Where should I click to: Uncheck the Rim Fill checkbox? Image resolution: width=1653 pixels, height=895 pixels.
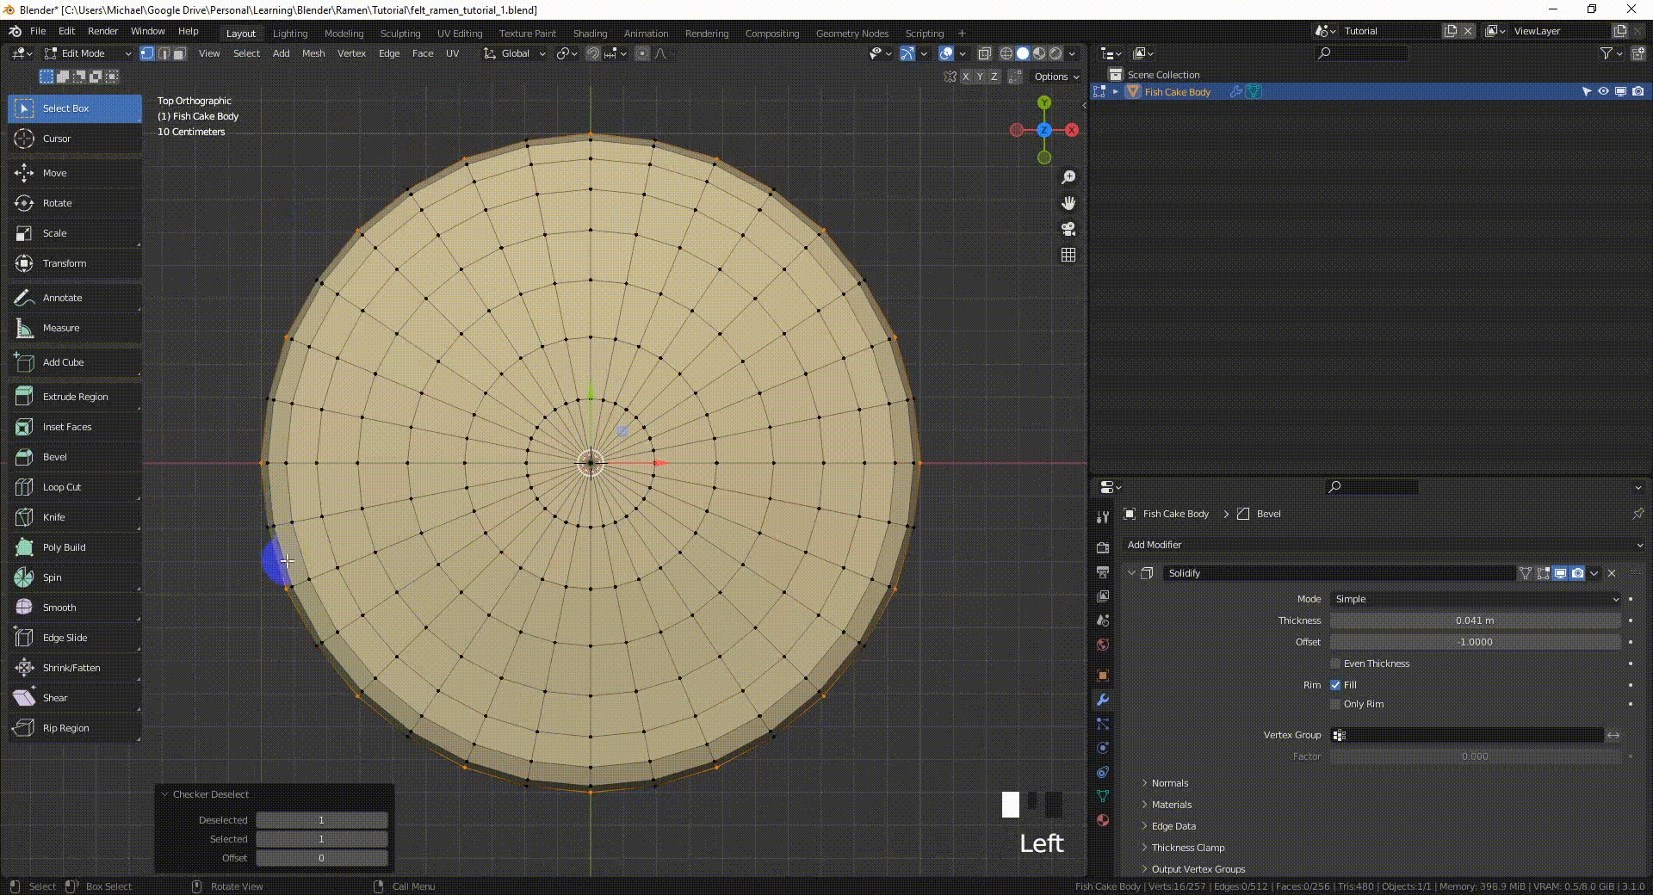coord(1335,685)
